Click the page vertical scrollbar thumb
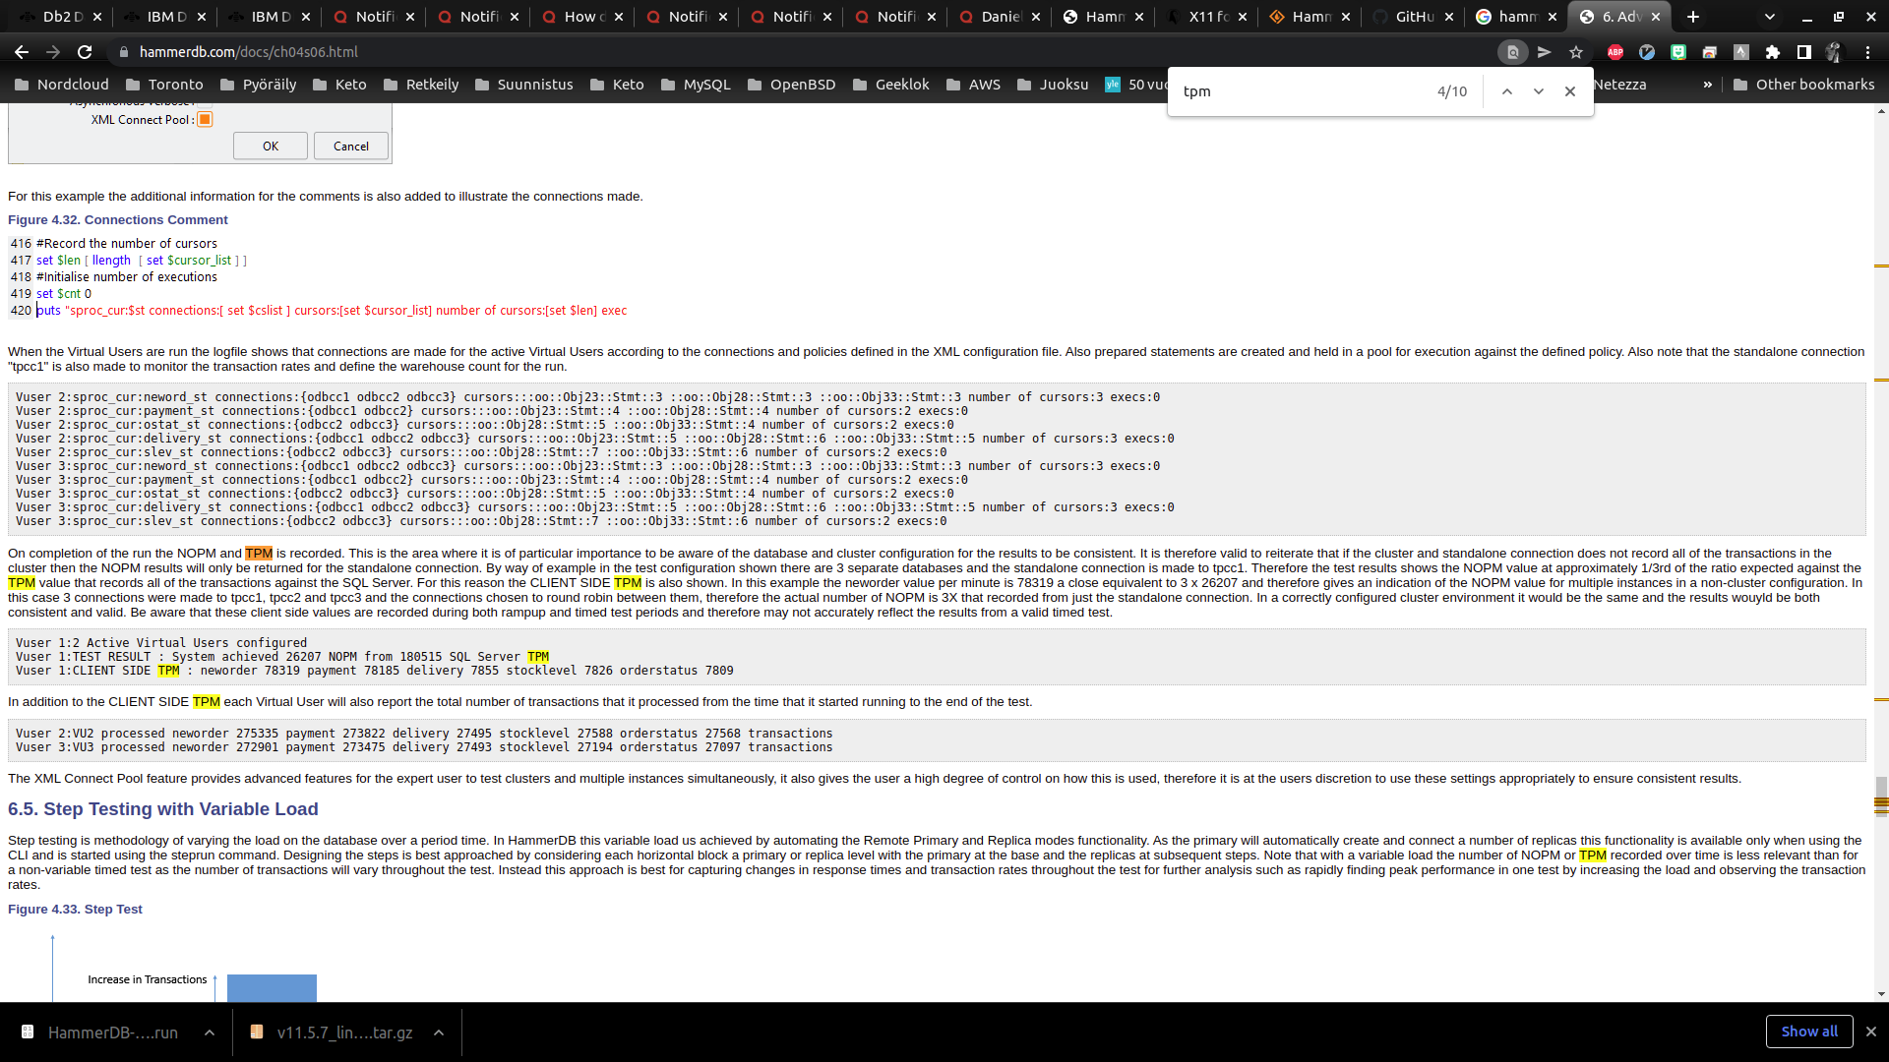Image resolution: width=1889 pixels, height=1062 pixels. click(x=1881, y=796)
